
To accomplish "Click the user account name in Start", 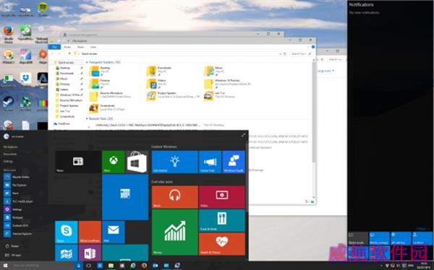I will coord(17,136).
